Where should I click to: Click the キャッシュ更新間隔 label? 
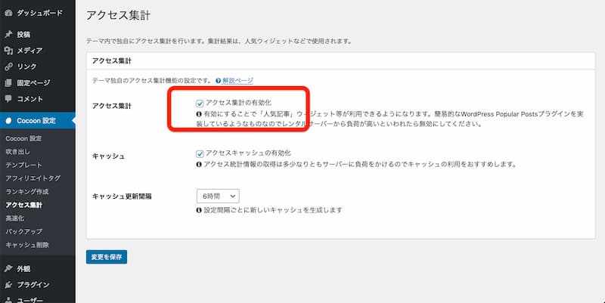tap(122, 196)
